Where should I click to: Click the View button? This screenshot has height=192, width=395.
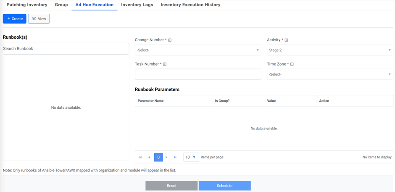point(39,19)
